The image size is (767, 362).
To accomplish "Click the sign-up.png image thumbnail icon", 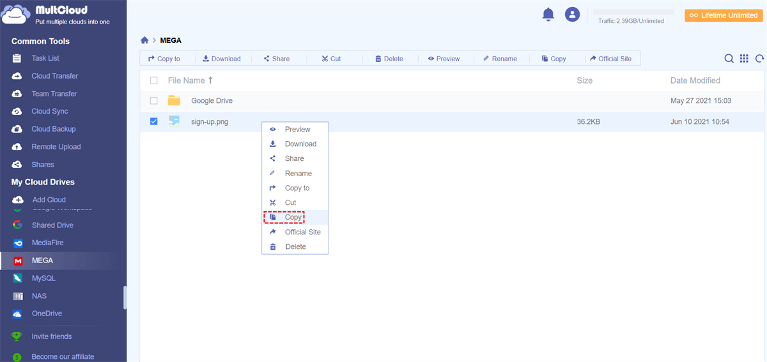I will tap(174, 121).
